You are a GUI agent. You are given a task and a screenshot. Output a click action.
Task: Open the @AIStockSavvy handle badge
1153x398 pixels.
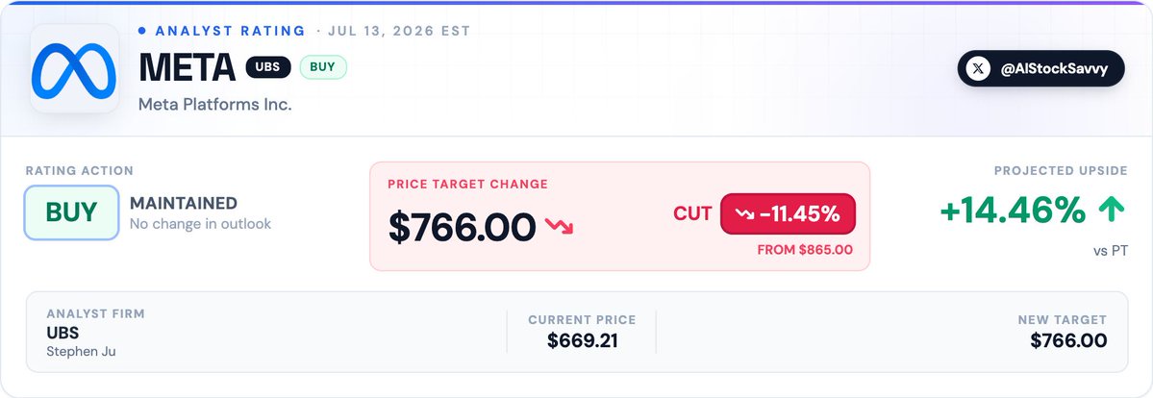click(1040, 68)
